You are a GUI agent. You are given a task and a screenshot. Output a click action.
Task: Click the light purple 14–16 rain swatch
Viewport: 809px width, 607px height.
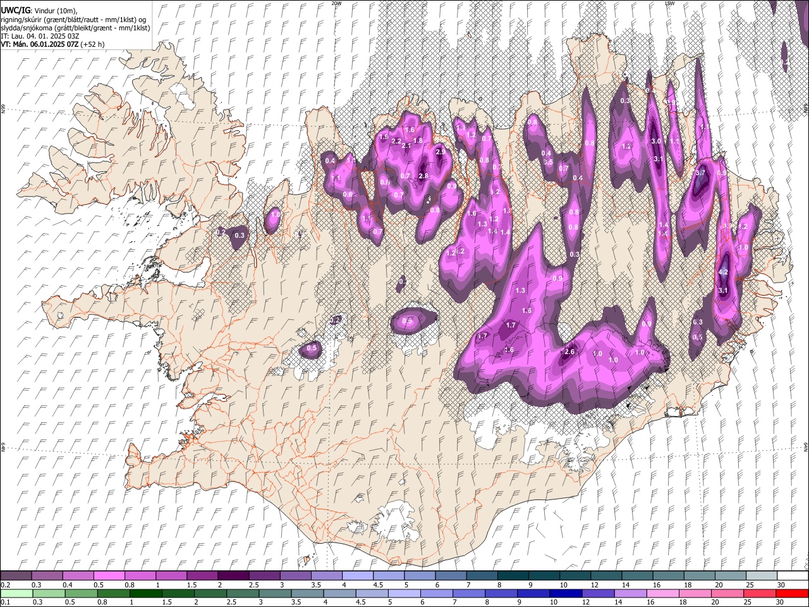pyautogui.click(x=630, y=593)
